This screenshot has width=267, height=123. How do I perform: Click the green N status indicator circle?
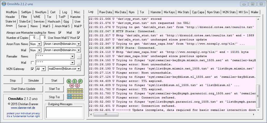[69, 81]
